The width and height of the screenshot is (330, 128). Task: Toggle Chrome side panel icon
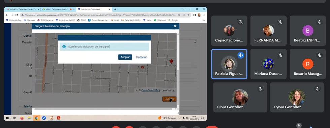(195, 15)
